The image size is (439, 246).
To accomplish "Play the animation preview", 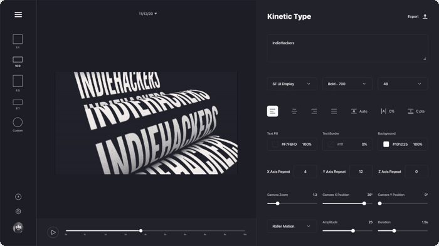I will (x=53, y=232).
